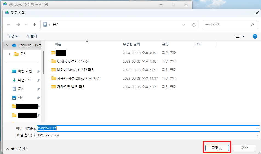
Task: Minimize the Windows 10 설치 프로그램 window
Action: pyautogui.click(x=161, y=4)
